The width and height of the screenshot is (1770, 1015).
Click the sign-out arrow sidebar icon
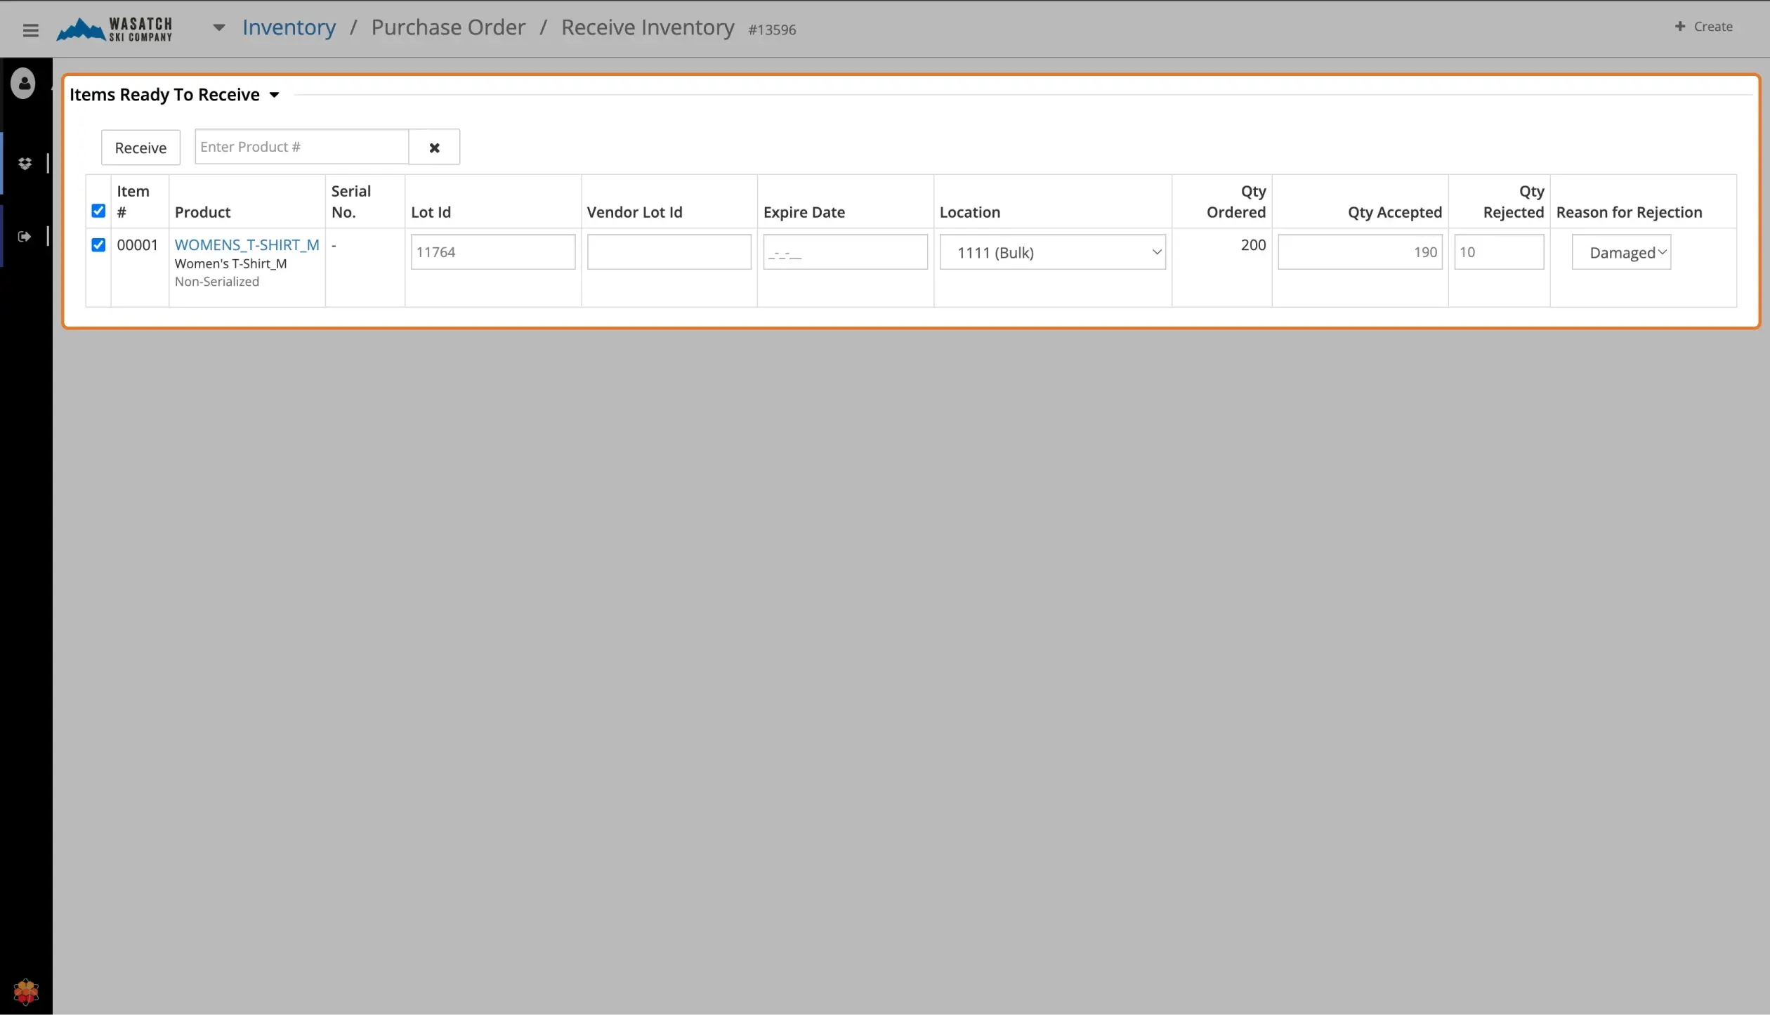pyautogui.click(x=25, y=237)
